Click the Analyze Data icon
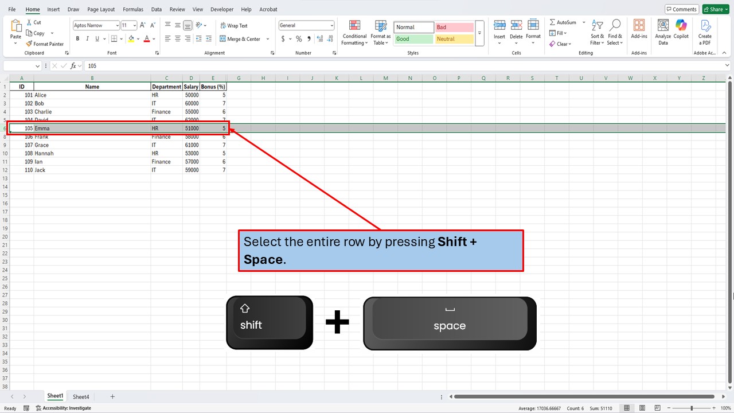The width and height of the screenshot is (734, 413). coord(662,33)
